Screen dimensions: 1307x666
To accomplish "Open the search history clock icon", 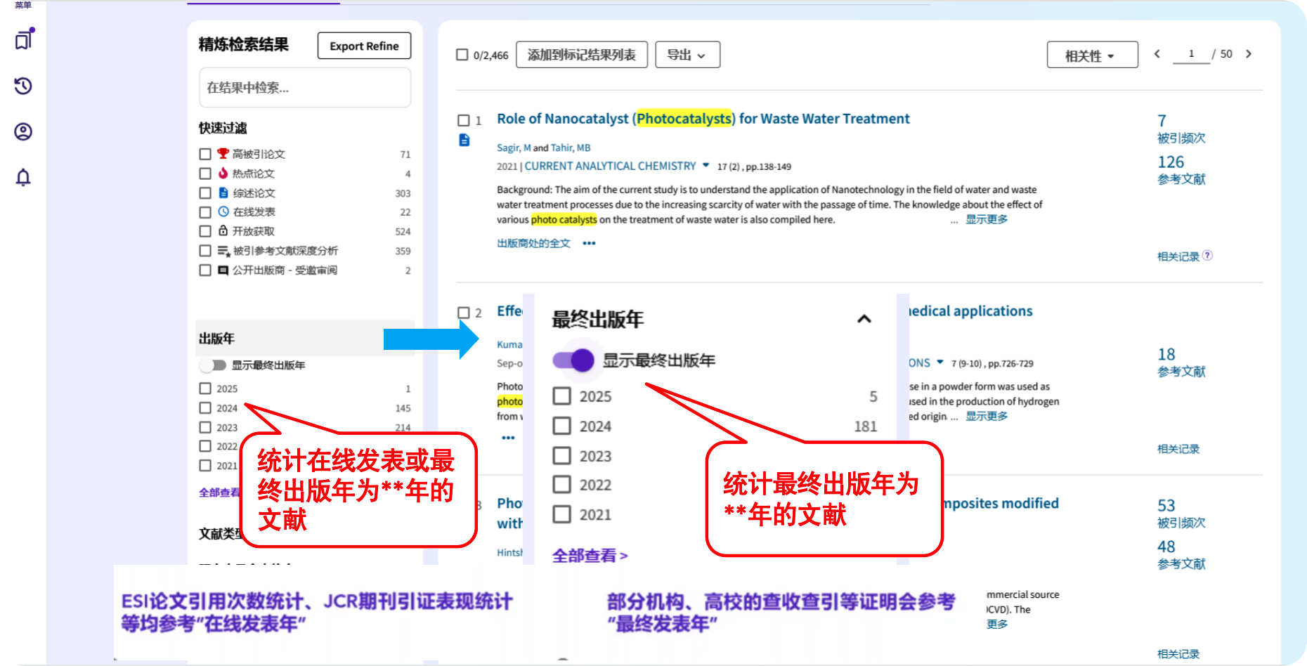I will tap(23, 86).
